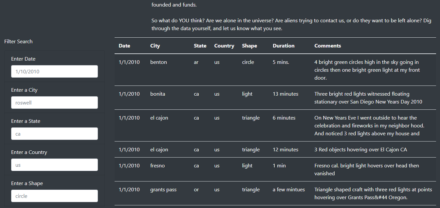Click the Enter a Shape input field
Viewport: 440px width, 208px height.
(x=54, y=196)
